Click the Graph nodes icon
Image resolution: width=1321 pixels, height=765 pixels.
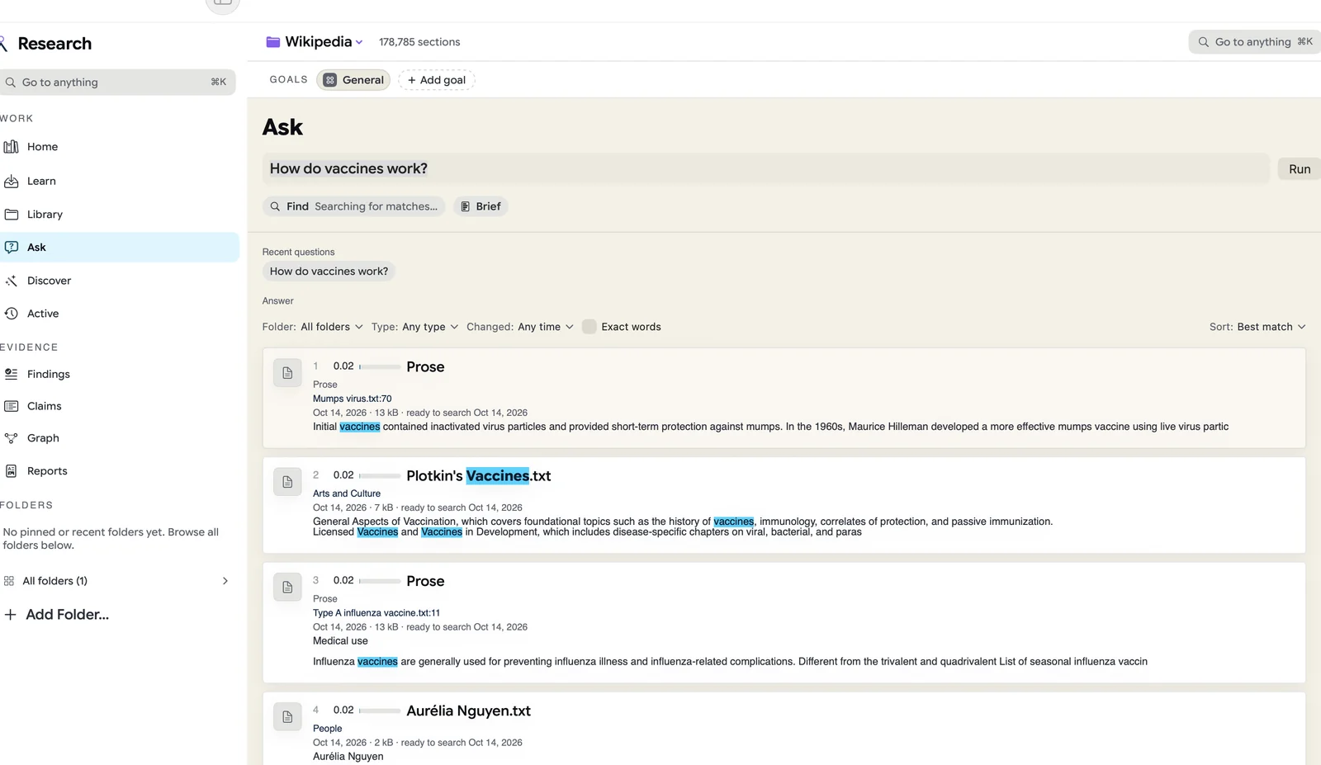point(12,438)
